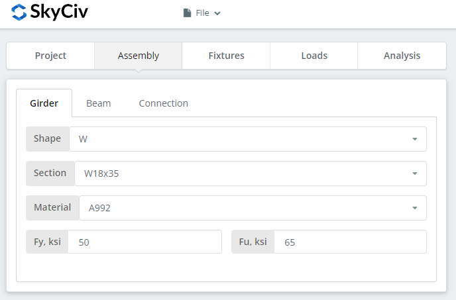
Task: Open the File menu chevron
Action: tap(217, 13)
